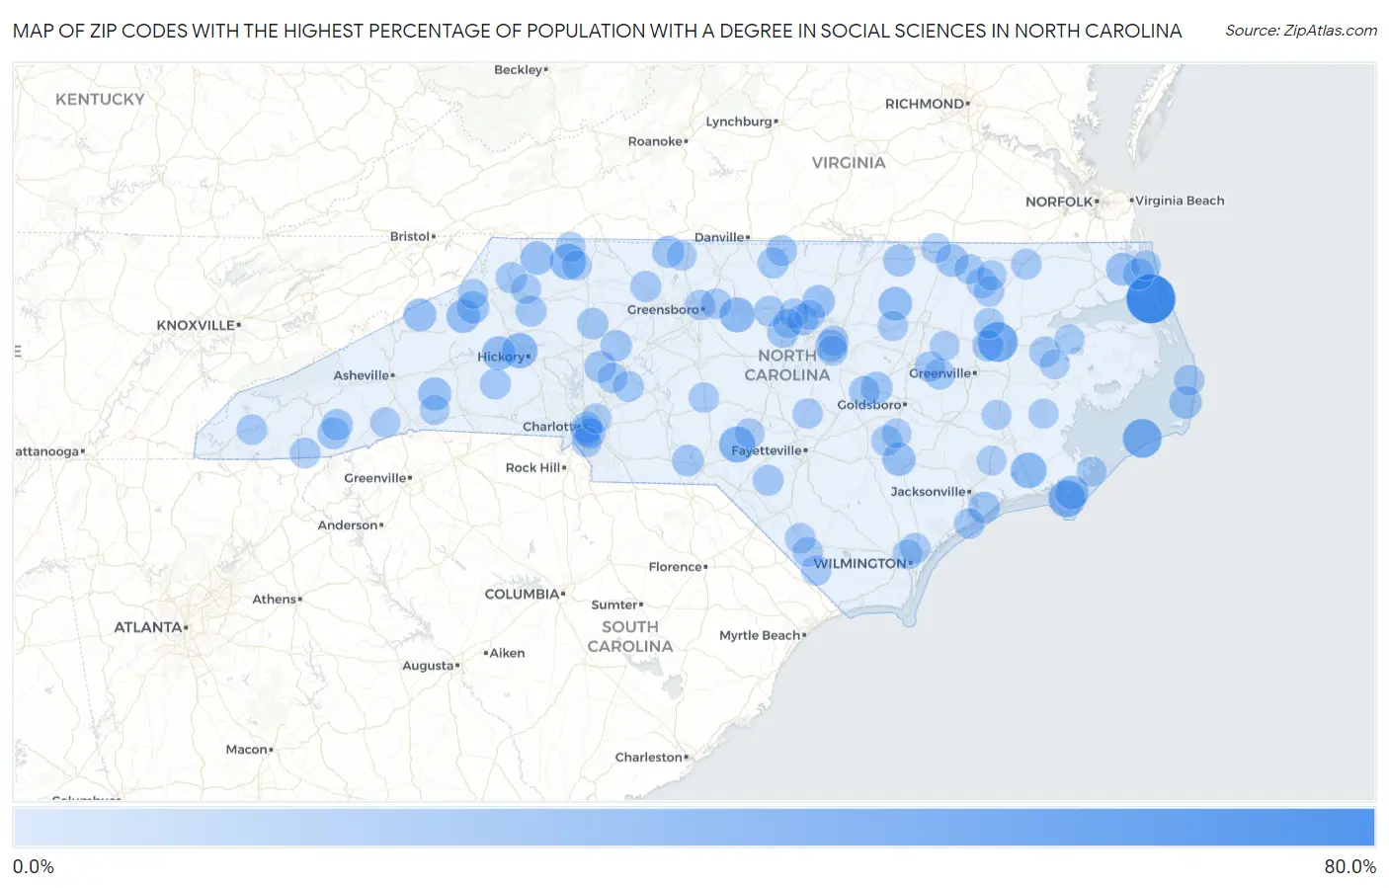Click the Myrtle Beach label

pos(760,635)
